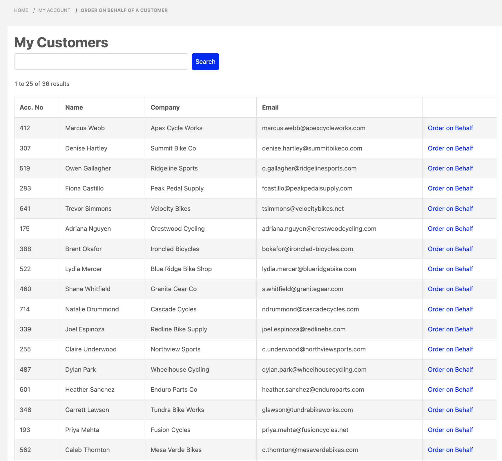
Task: Order on behalf of Caleb Thornton
Action: pyautogui.click(x=450, y=450)
